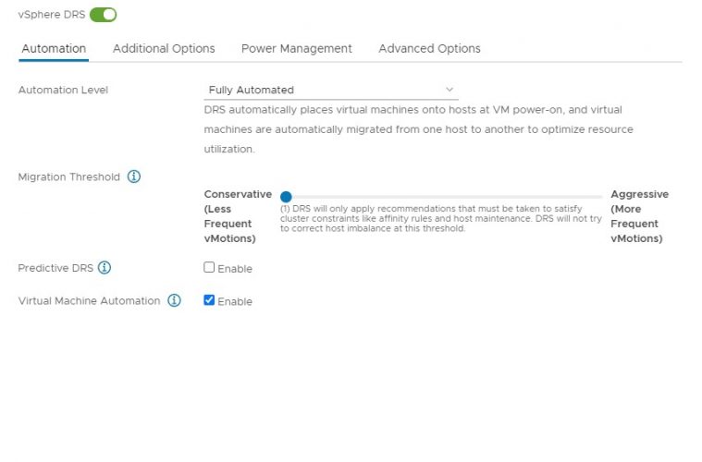
Task: Click the Aggressive (More Frequent vMotions) label
Action: click(639, 216)
